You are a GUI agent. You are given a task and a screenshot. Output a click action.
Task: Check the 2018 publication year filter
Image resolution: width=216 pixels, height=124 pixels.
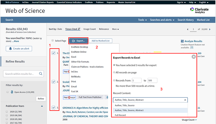(x=7, y=119)
